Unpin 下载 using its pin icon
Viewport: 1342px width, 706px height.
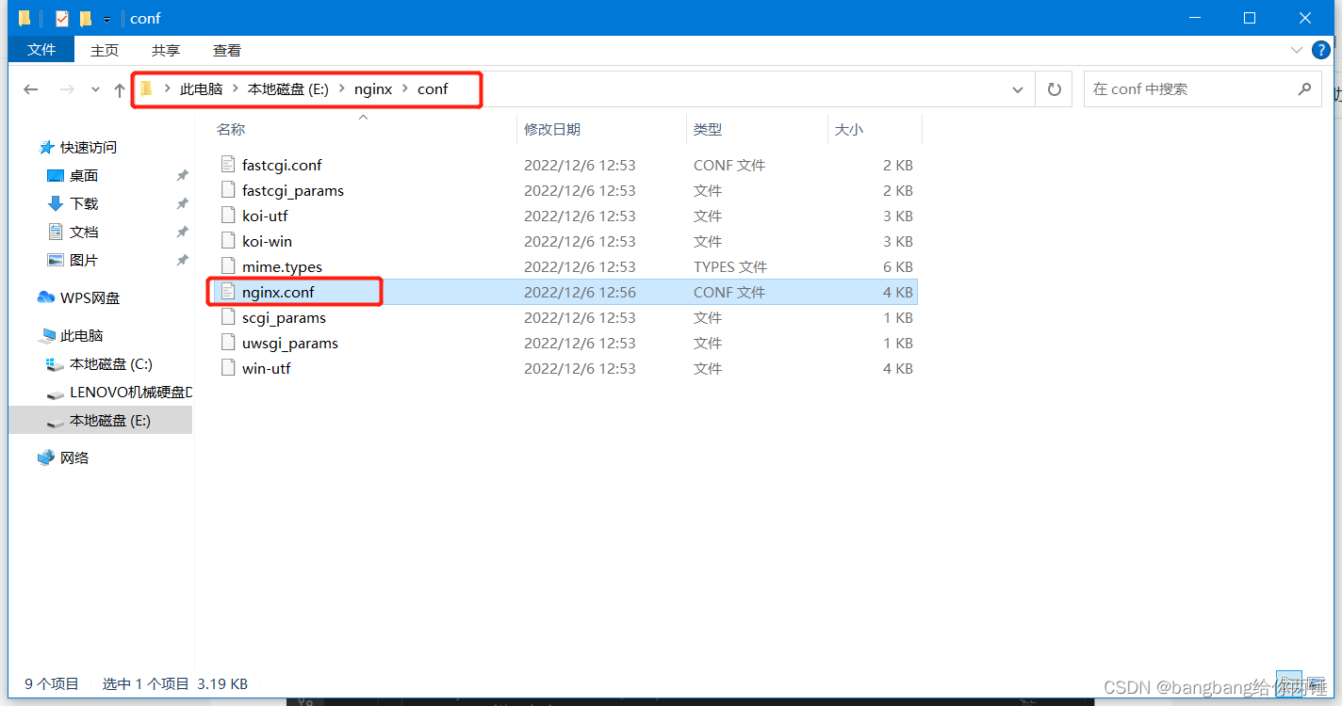pos(183,203)
